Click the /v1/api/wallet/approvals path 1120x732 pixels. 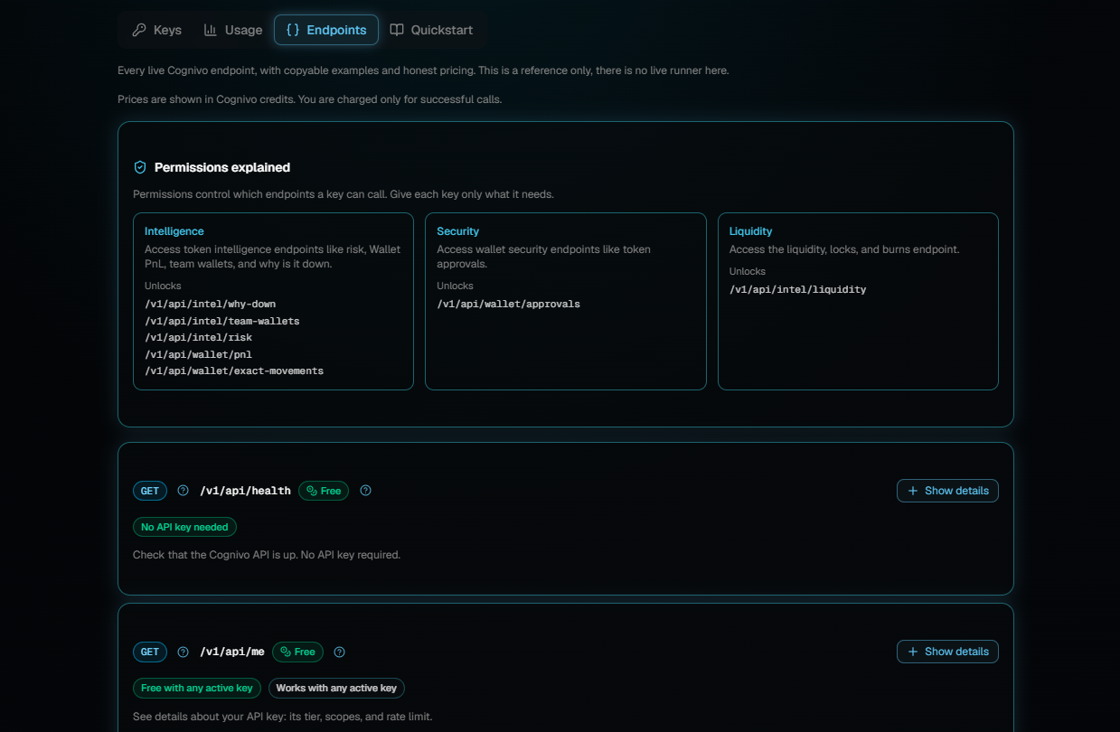click(509, 304)
